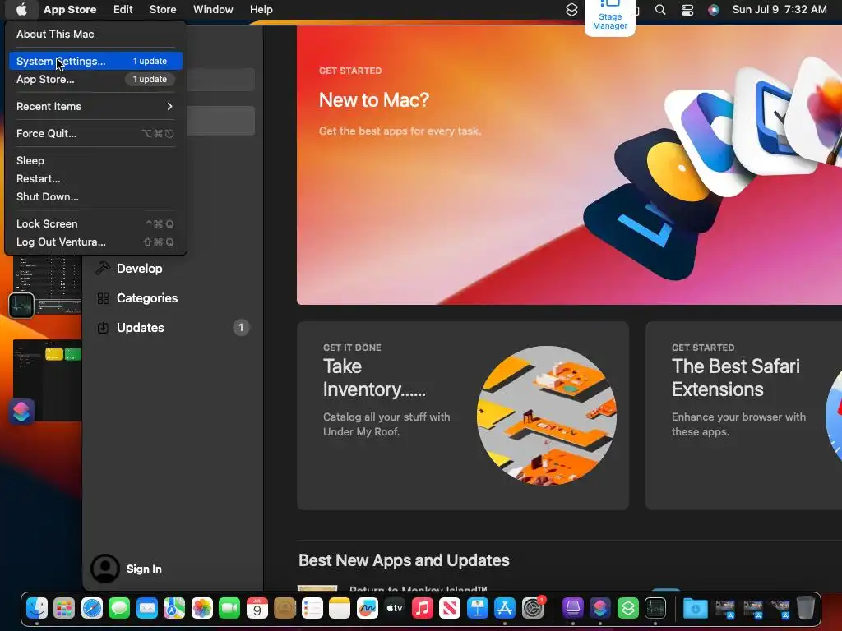Open Categories in the sidebar
Screen dimensions: 842x631
click(x=172, y=297)
